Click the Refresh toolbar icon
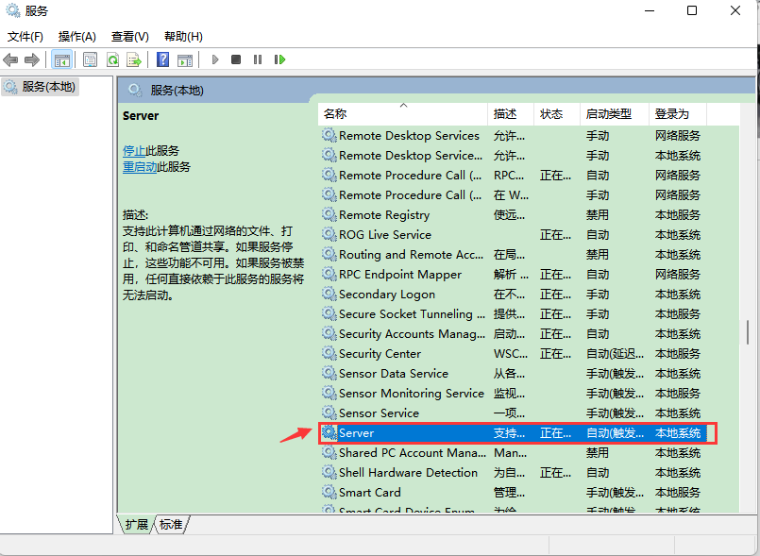This screenshot has height=556, width=760. tap(112, 59)
